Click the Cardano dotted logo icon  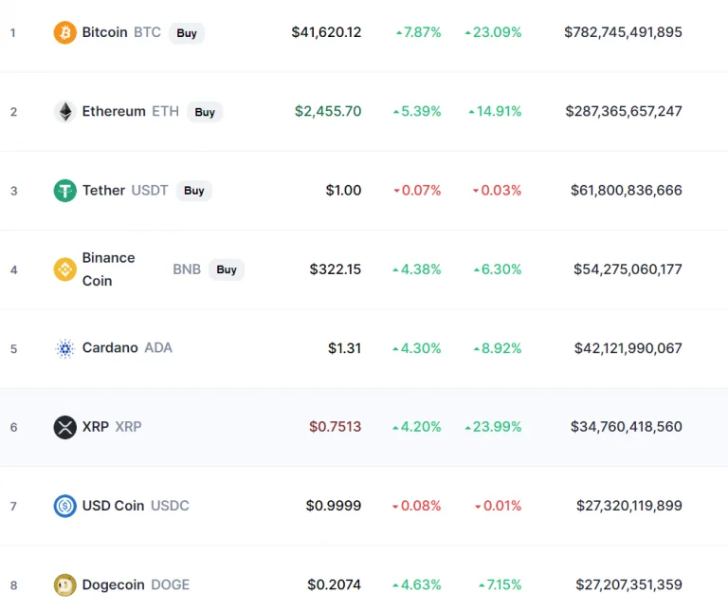coord(65,348)
